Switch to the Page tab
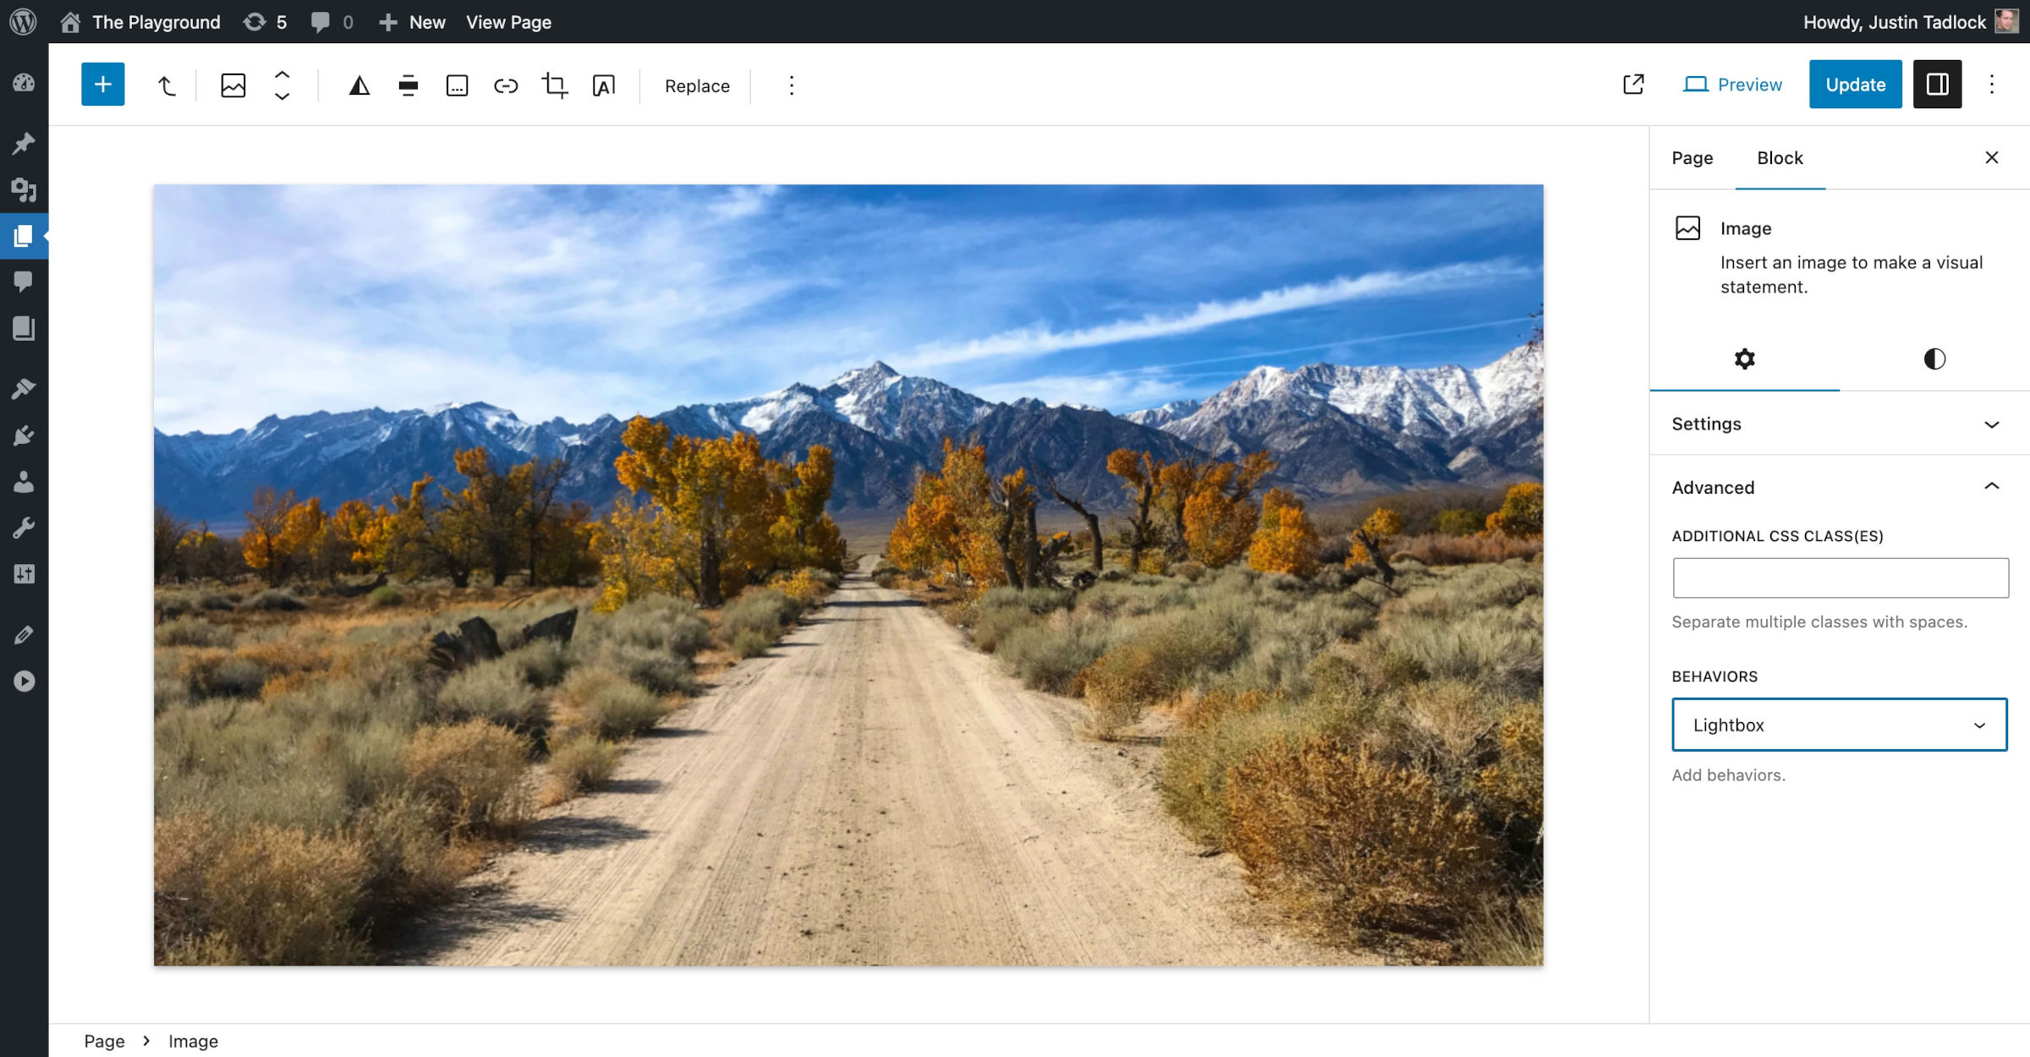2030x1057 pixels. coord(1692,158)
